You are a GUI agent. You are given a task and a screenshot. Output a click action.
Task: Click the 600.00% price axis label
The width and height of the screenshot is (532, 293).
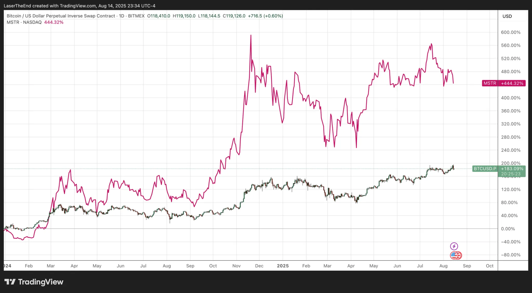(510, 32)
